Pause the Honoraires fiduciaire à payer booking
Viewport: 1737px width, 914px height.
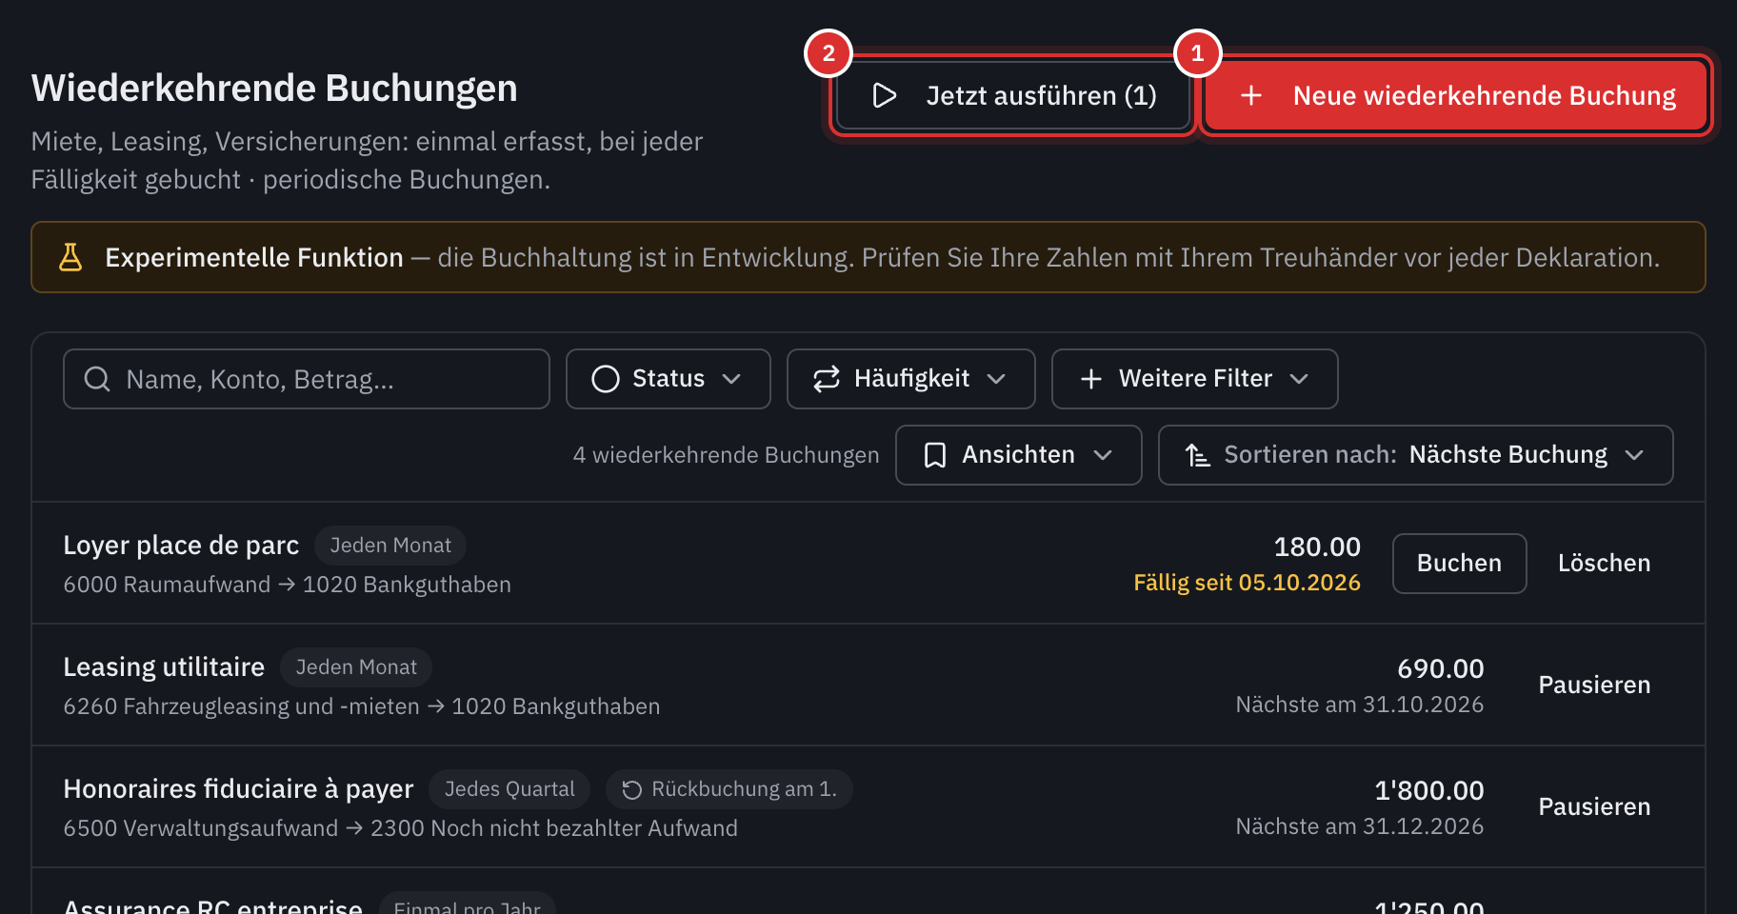tap(1594, 807)
